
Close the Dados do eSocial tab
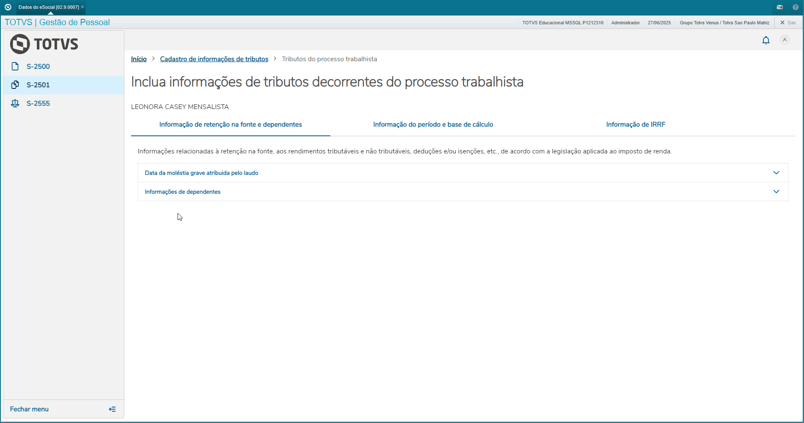[x=82, y=7]
